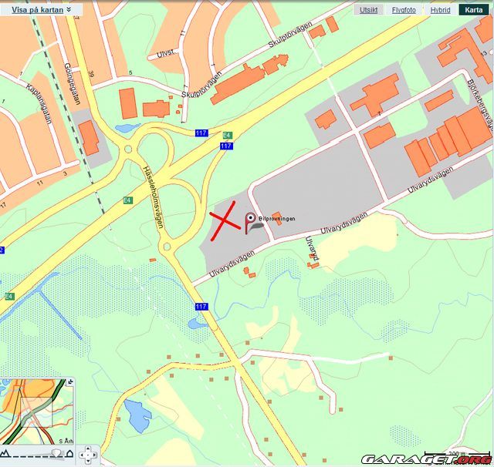Select the Hybrid map view
The image size is (494, 467).
440,10
